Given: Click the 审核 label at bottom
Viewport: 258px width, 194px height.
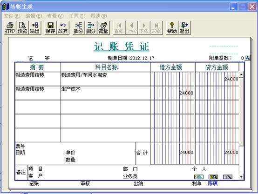Looking at the screenshot, I should point(85,183).
